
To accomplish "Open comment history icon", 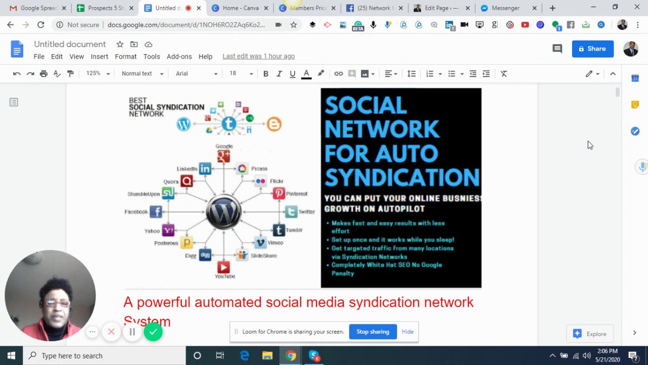I will pyautogui.click(x=557, y=49).
